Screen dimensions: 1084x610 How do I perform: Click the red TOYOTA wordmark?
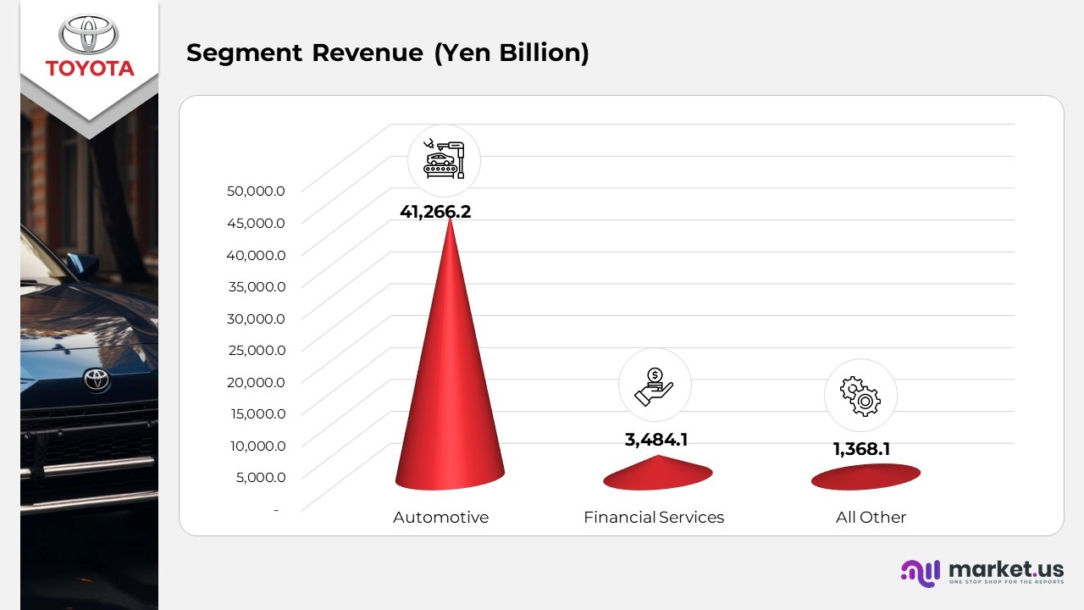coord(90,69)
